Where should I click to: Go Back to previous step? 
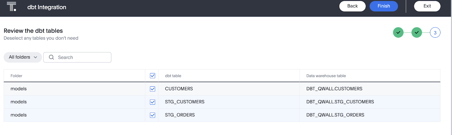coord(352,6)
